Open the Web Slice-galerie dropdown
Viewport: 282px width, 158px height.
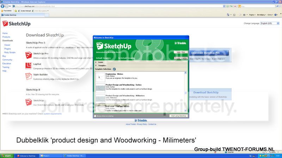[x=40, y=11]
